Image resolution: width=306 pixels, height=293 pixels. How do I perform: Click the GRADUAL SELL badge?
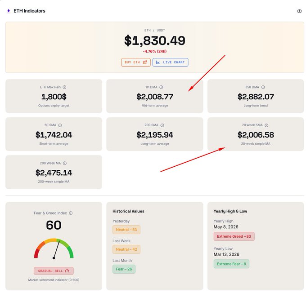pyautogui.click(x=54, y=271)
